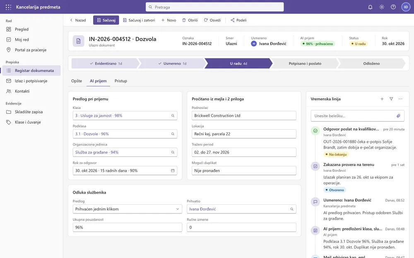Click Sačuvaj i zatvori
Viewport: 414px width, 258px height.
[139, 20]
